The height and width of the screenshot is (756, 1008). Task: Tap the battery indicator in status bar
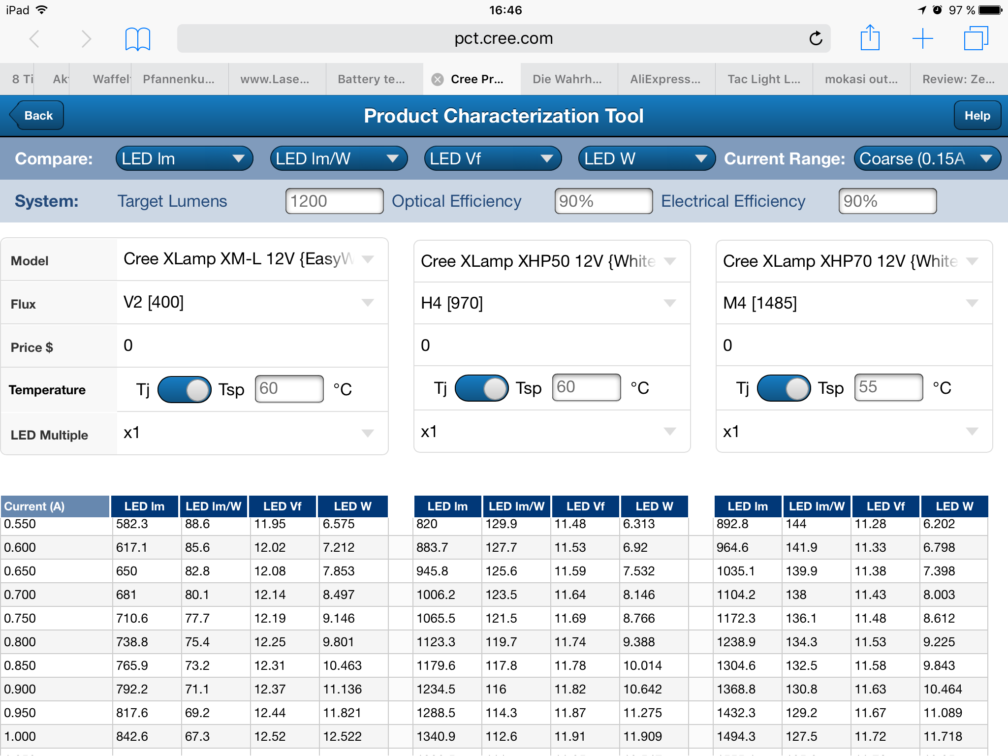[x=991, y=10]
